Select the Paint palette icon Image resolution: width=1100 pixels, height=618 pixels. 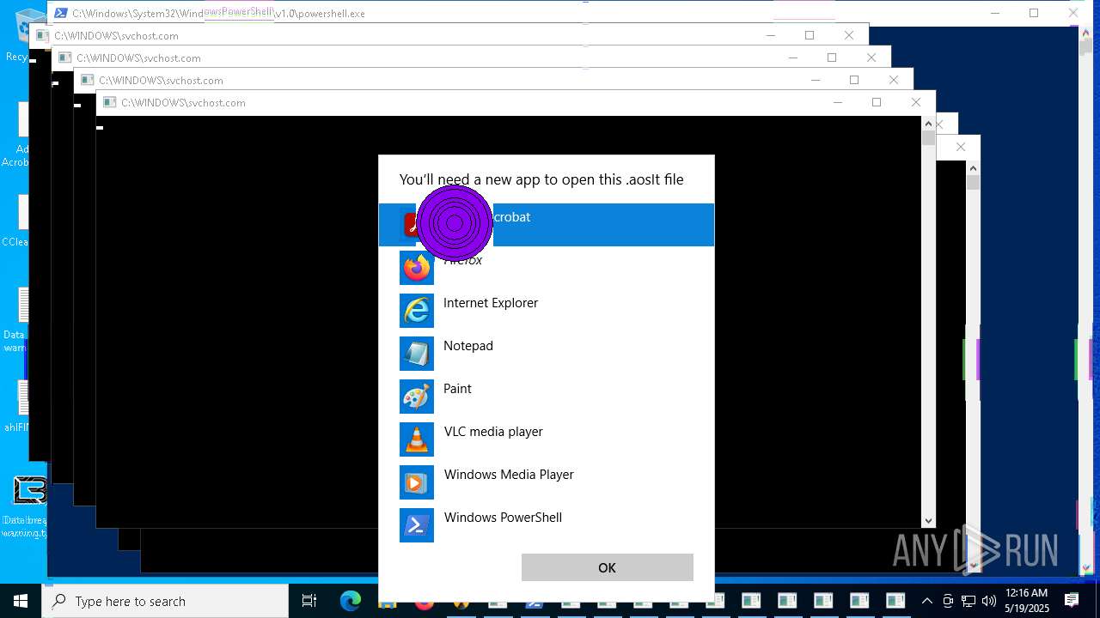(x=417, y=397)
